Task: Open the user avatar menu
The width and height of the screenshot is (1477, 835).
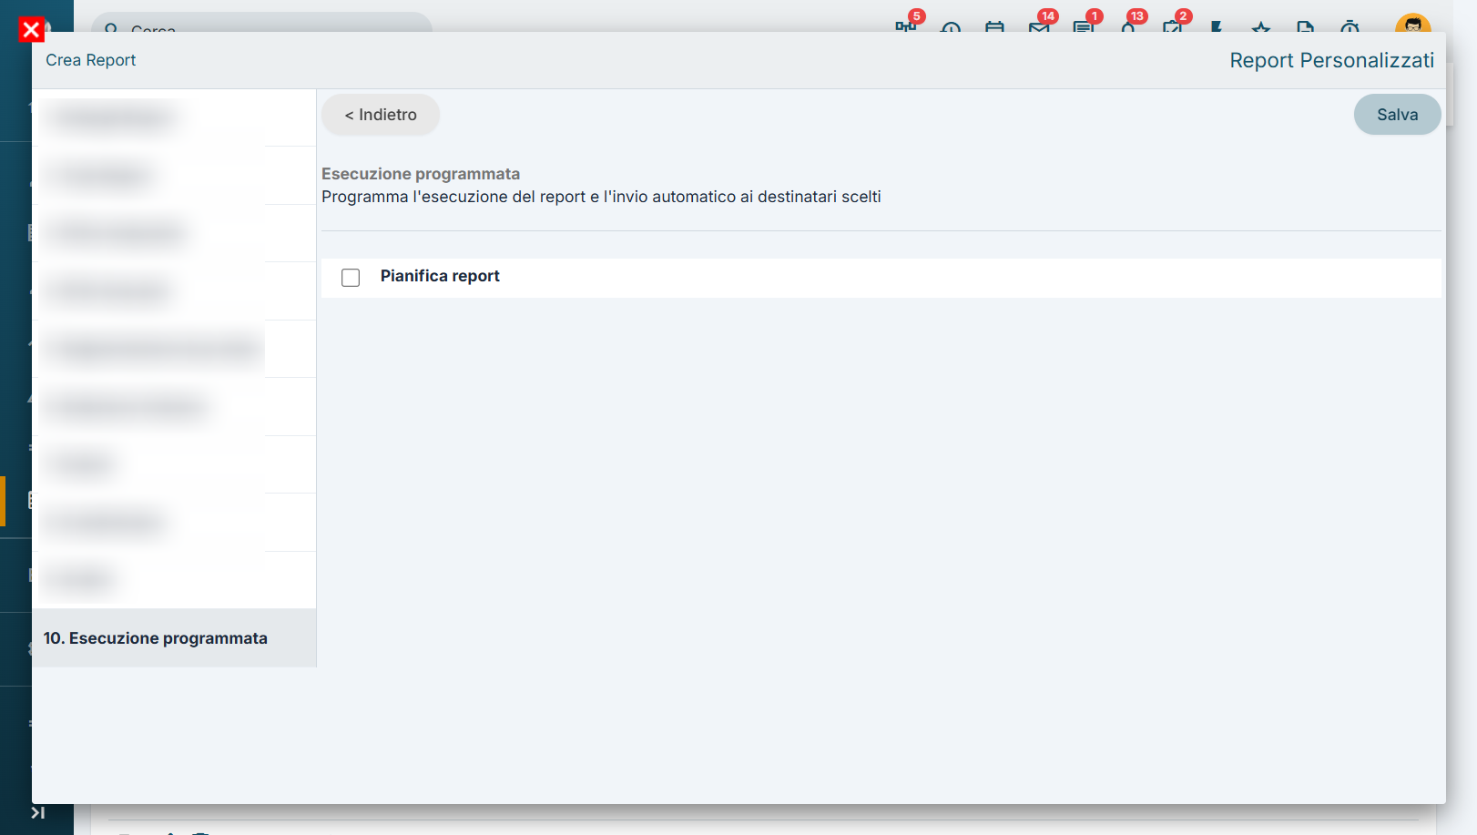Action: point(1412,24)
